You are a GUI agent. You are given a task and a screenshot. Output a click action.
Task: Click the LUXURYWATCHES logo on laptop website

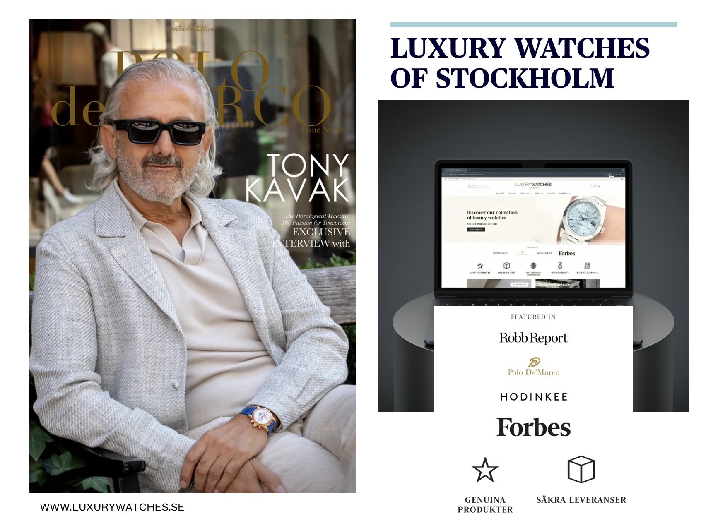click(533, 185)
